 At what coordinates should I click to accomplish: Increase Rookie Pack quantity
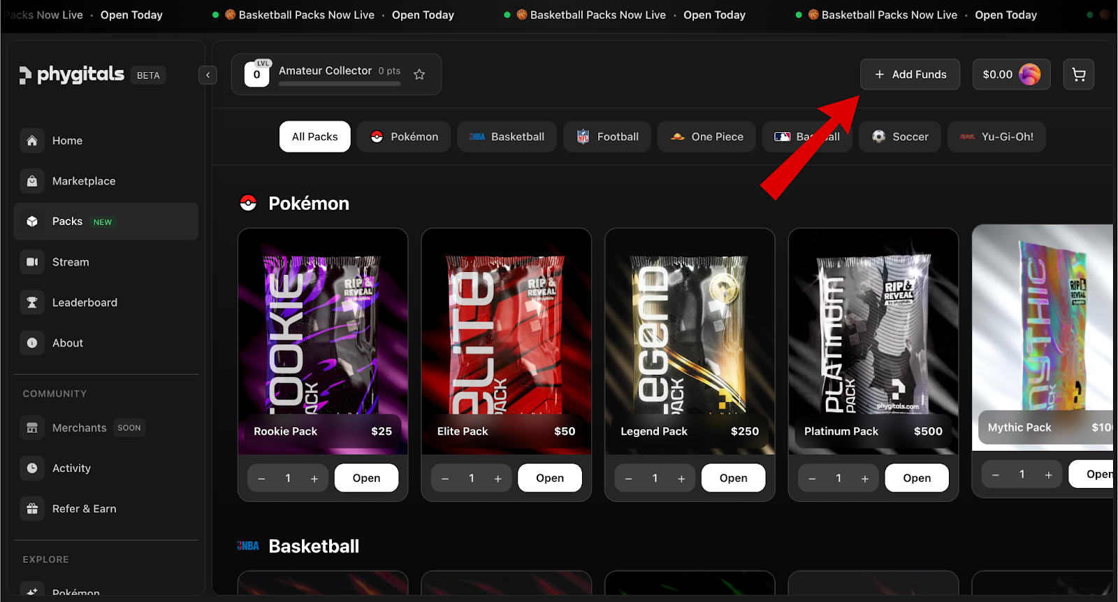(x=314, y=479)
